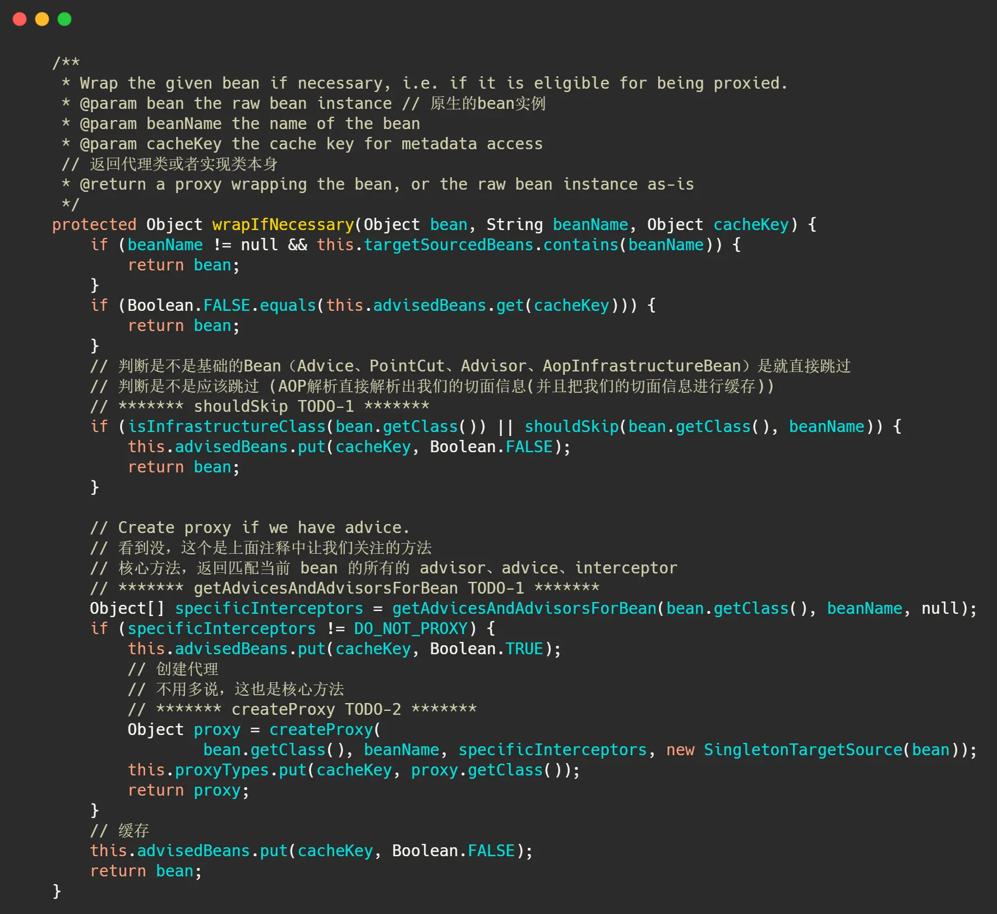The image size is (997, 914).
Task: Click 'advisedBeans.get(cacheKey)' call
Action: coord(496,305)
